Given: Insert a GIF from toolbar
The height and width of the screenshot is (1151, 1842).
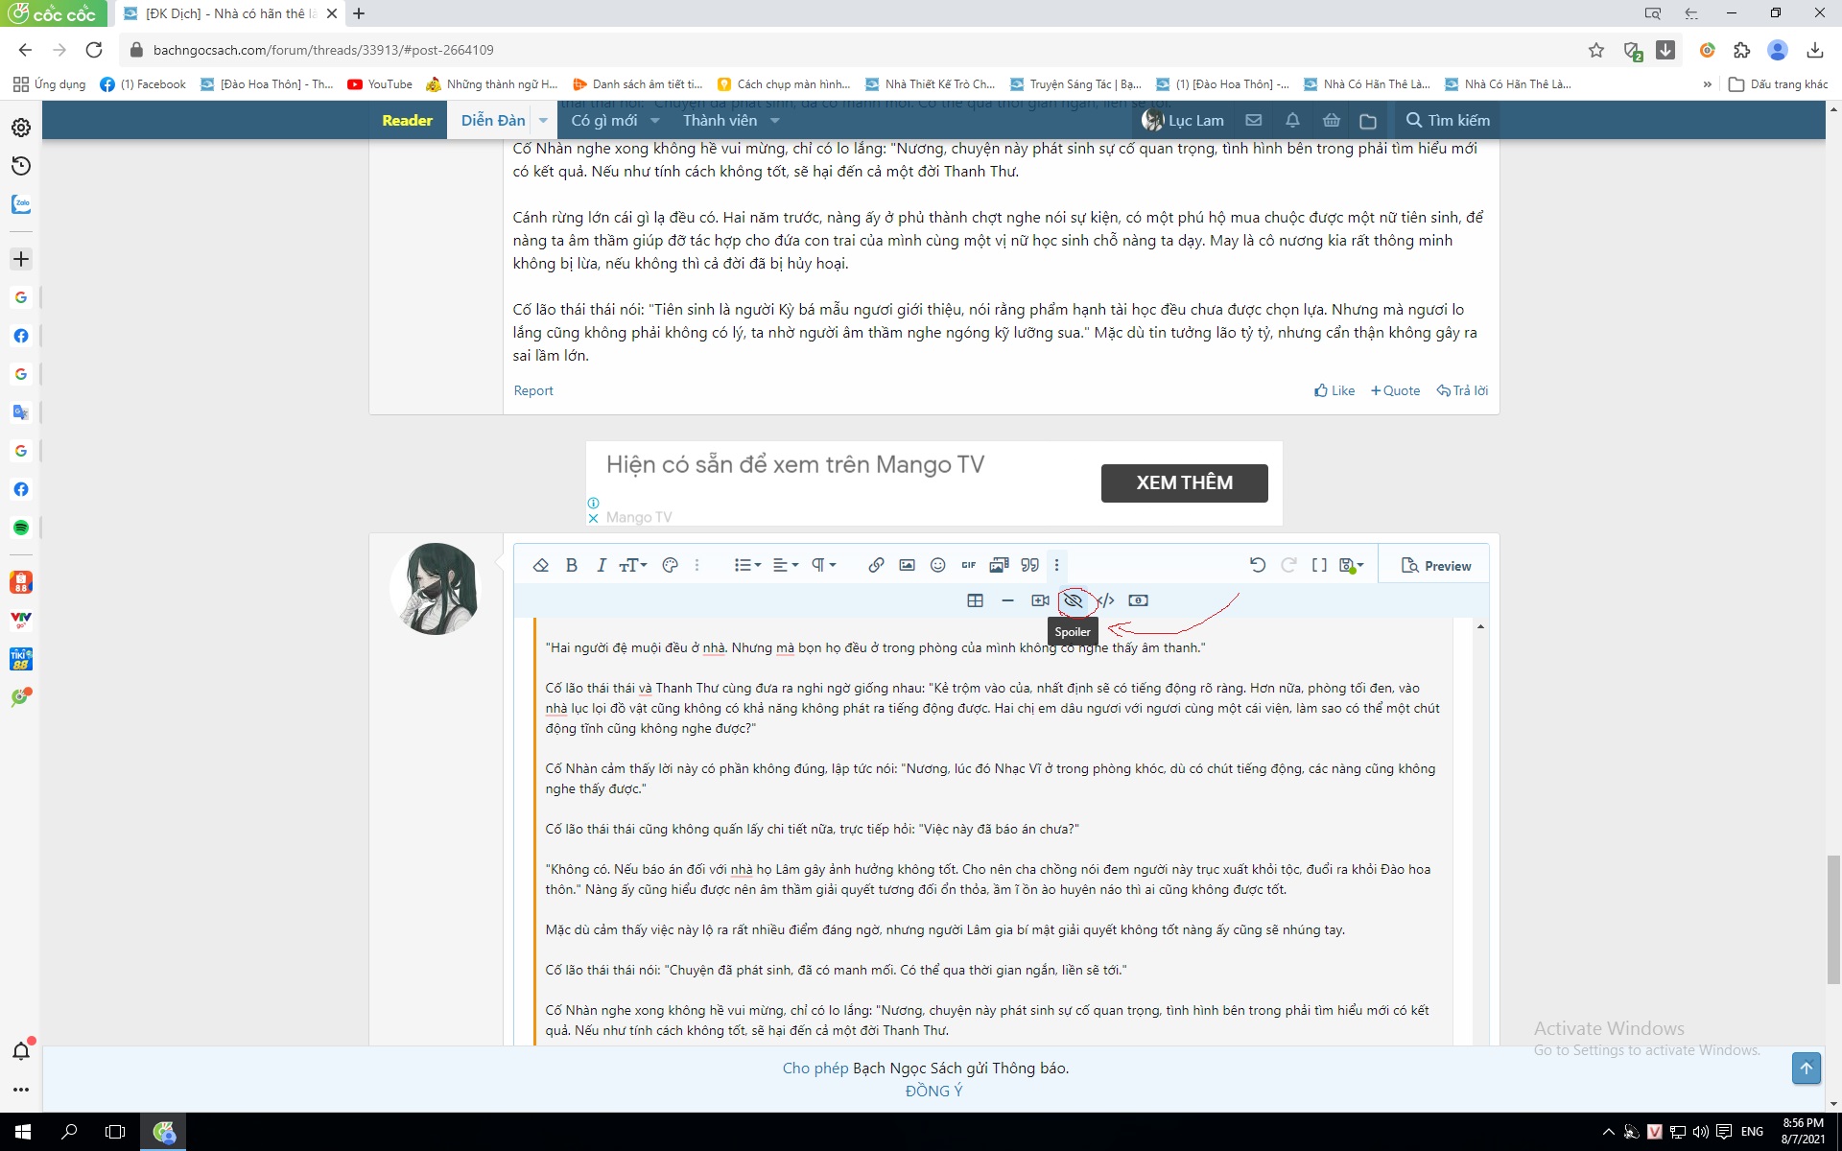Looking at the screenshot, I should coord(968,565).
